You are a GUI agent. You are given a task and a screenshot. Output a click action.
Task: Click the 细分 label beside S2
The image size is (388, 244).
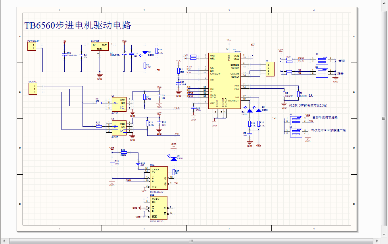[x=340, y=73]
